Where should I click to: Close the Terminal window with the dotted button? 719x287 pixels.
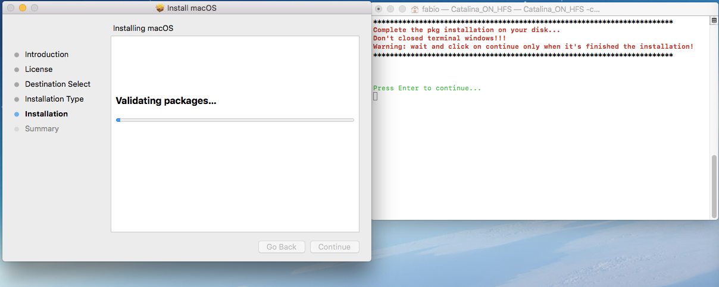[379, 10]
